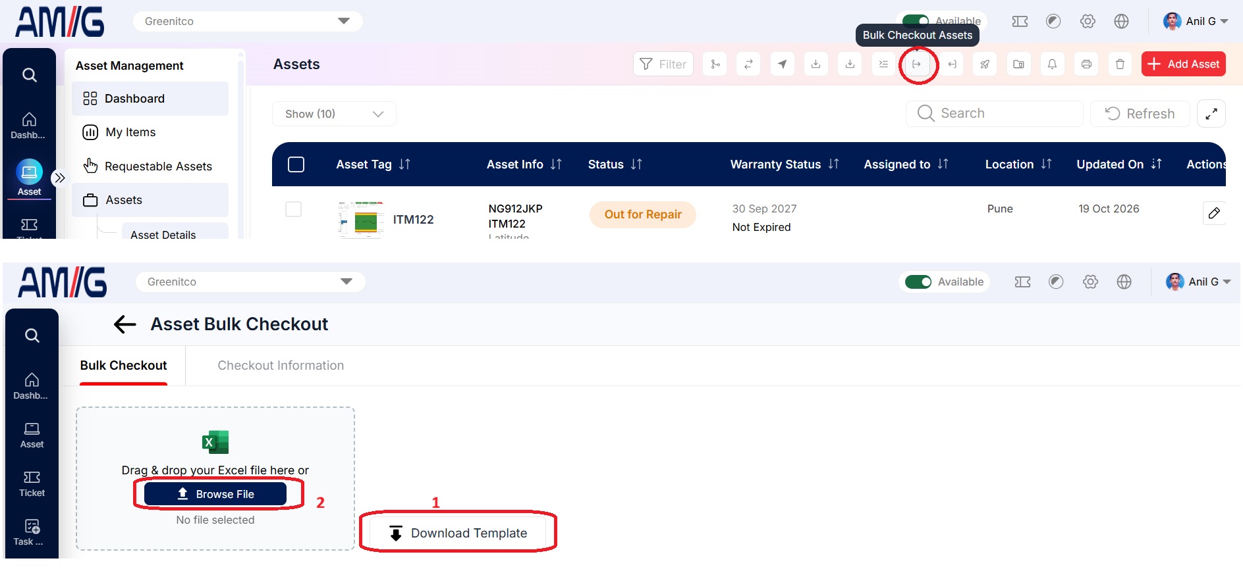Open the Anil G user menu on the Asset Bulk Checkout page
This screenshot has width=1243, height=571.
coord(1198,282)
